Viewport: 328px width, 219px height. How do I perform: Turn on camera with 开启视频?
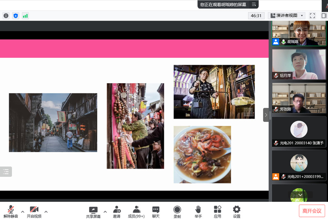[34, 212]
